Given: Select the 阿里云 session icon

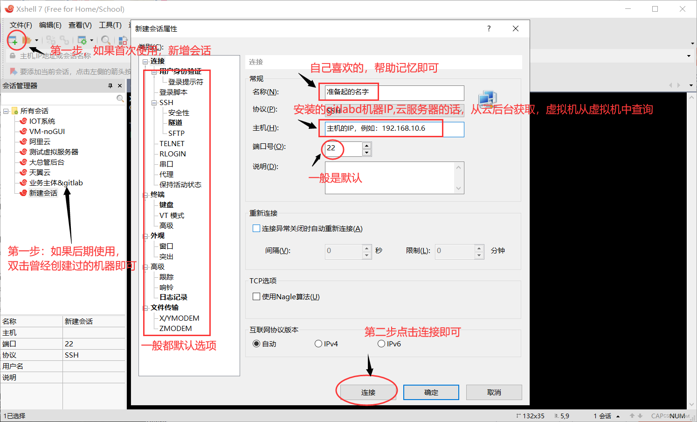Looking at the screenshot, I should [23, 141].
